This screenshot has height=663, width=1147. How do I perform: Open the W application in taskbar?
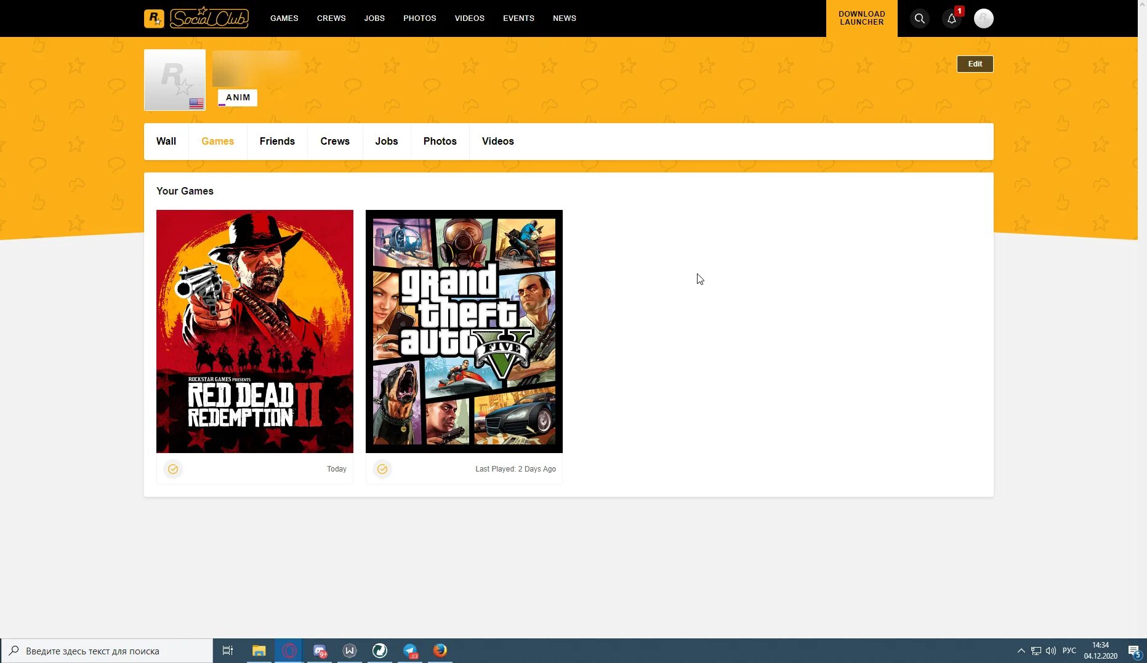[x=350, y=651]
